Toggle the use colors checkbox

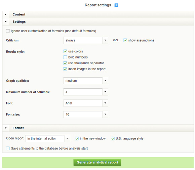(65, 51)
